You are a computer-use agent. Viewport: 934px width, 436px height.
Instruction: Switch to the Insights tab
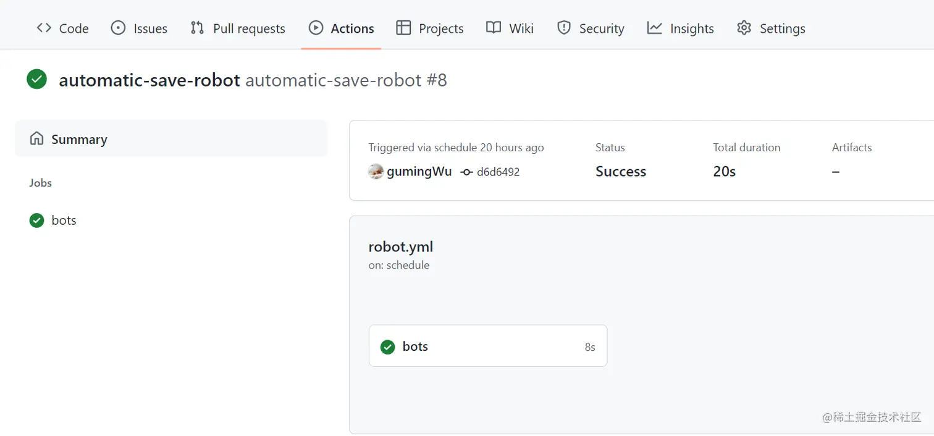click(x=691, y=28)
